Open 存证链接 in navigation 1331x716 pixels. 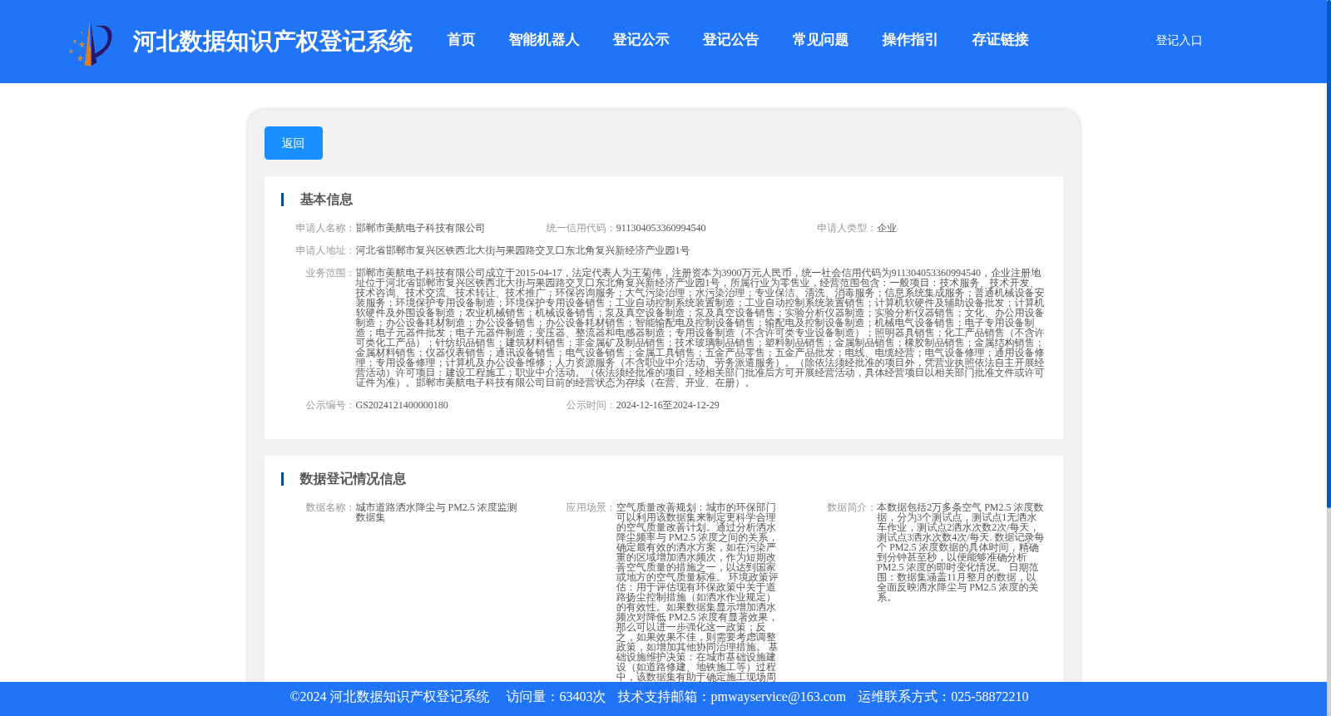1000,40
